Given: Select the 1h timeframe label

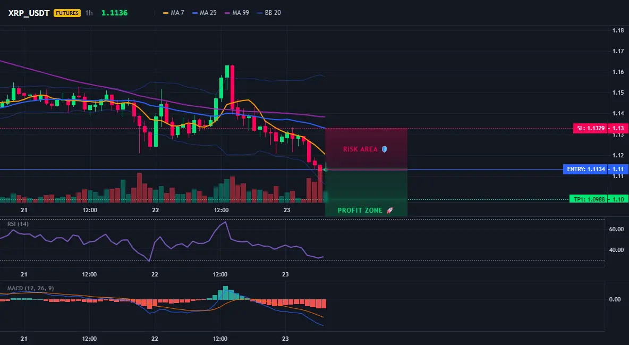Looking at the screenshot, I should (x=89, y=13).
